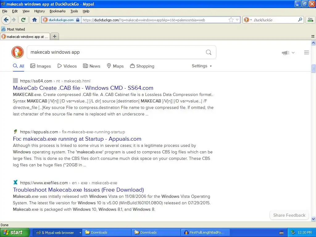Click the scrollbar up arrow
Screen dimensions: 316x237
(314, 43)
